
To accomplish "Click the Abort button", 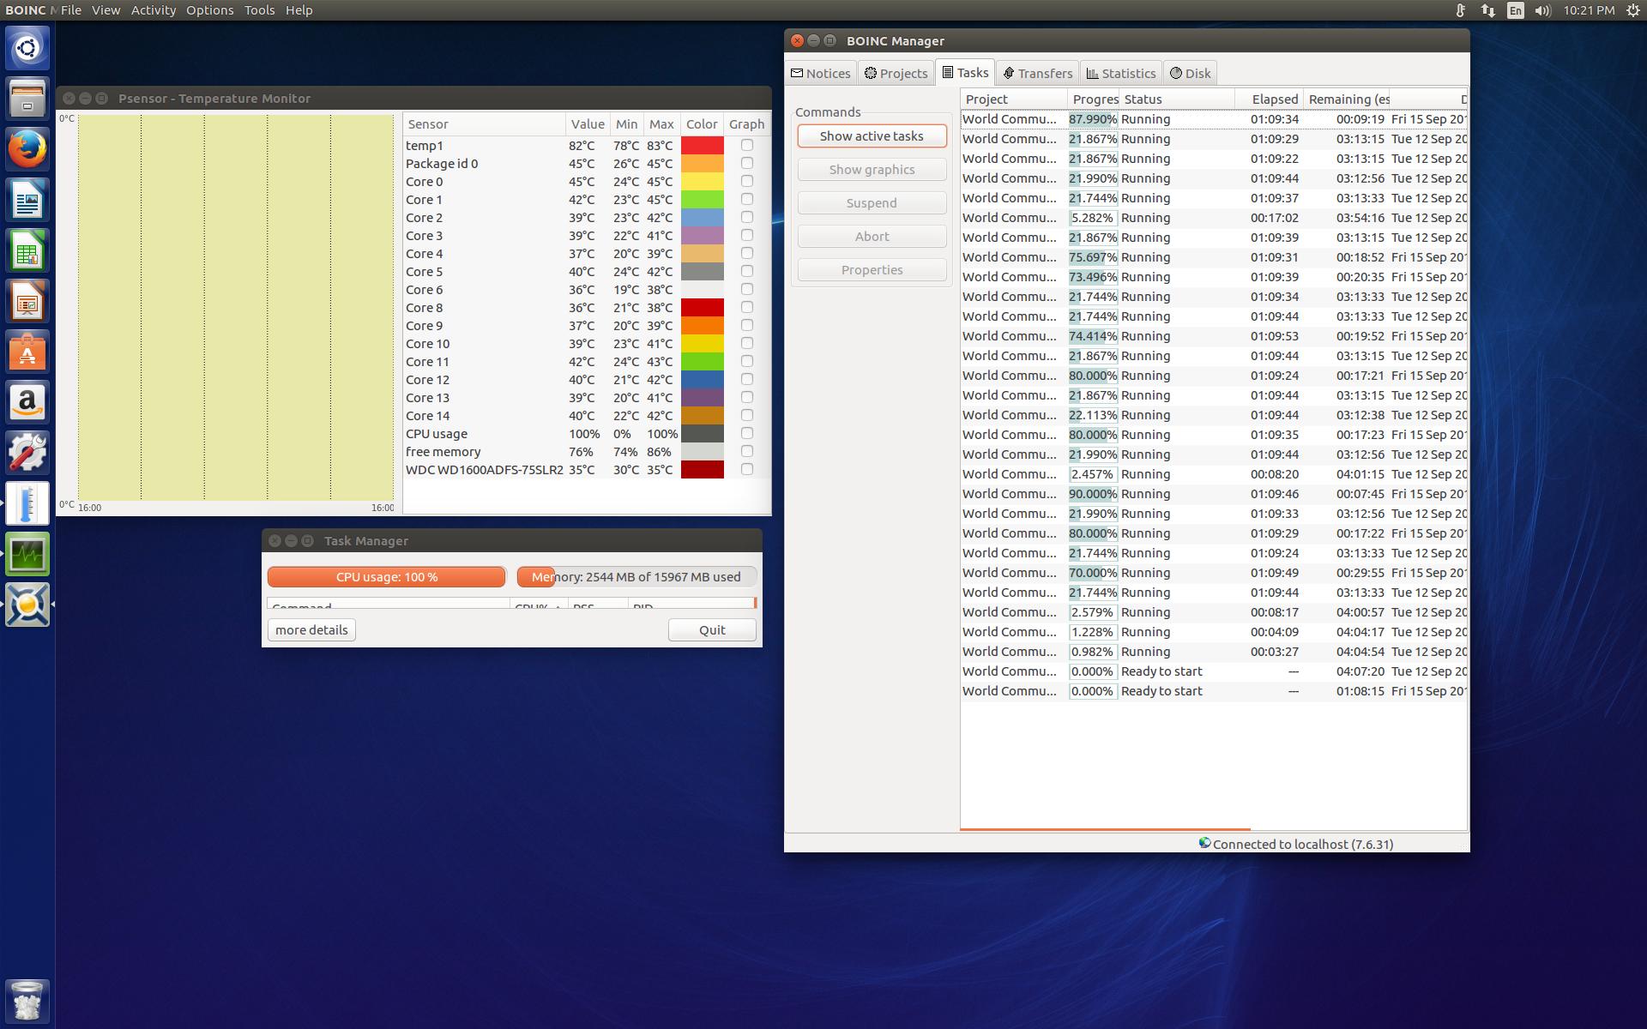I will [x=872, y=236].
